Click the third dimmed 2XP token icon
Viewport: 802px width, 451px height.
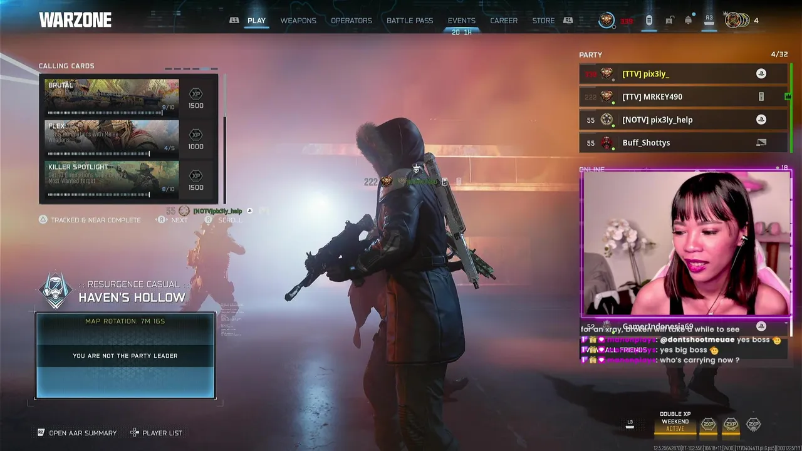(x=754, y=425)
